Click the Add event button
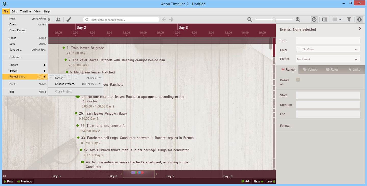This screenshot has height=186, width=367. 246,181
